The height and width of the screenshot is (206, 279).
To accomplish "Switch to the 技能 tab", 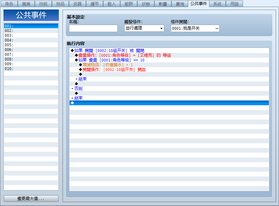I will tap(43, 4).
